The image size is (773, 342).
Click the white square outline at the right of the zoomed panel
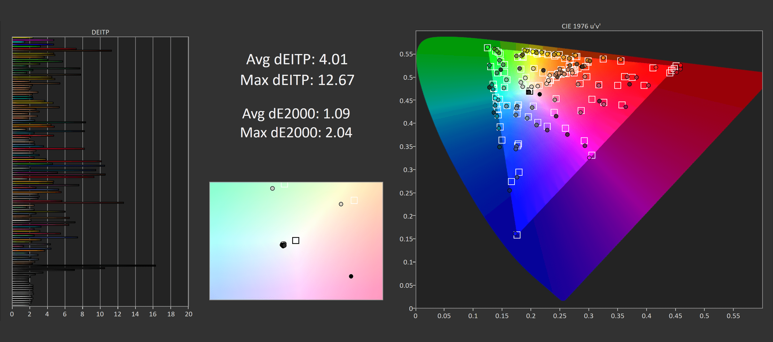(354, 201)
